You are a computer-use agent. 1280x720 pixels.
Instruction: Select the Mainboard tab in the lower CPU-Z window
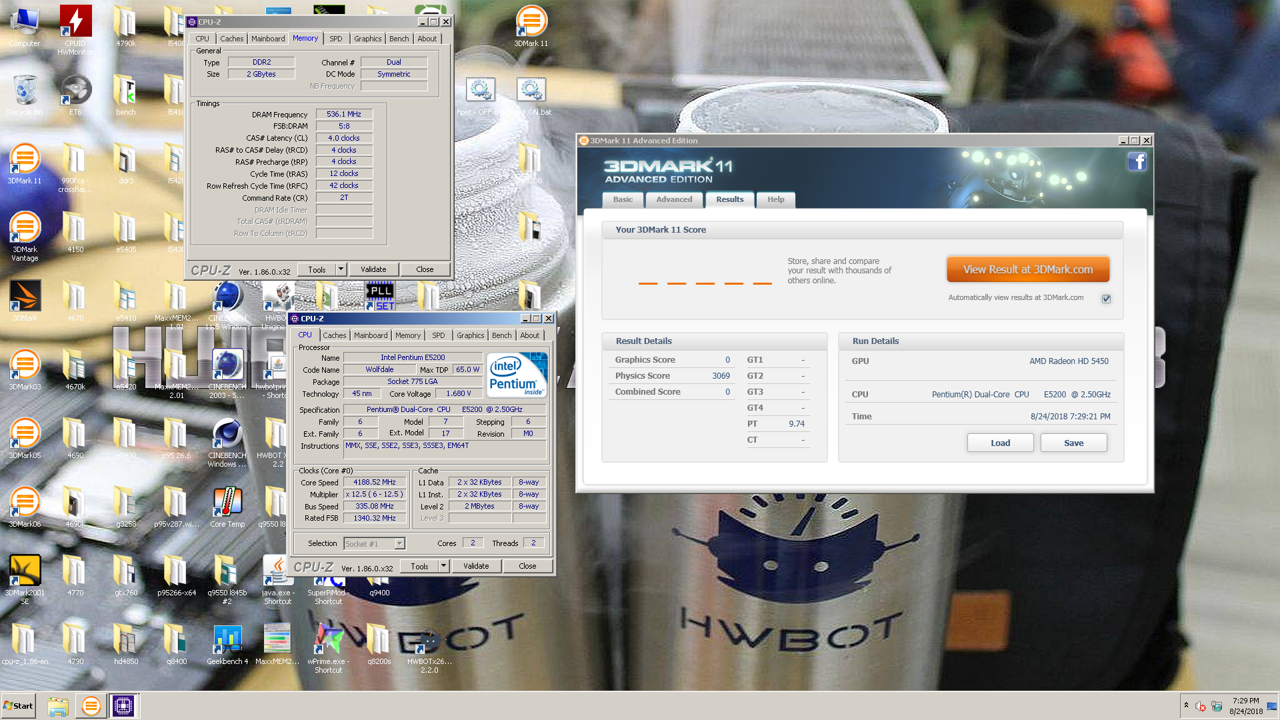click(371, 335)
